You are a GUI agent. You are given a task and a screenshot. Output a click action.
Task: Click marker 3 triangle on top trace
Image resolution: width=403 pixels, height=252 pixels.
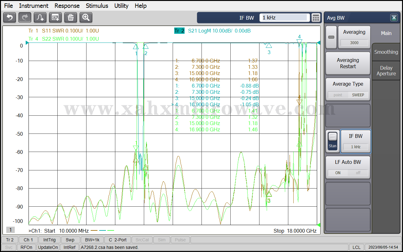pyautogui.click(x=269, y=46)
